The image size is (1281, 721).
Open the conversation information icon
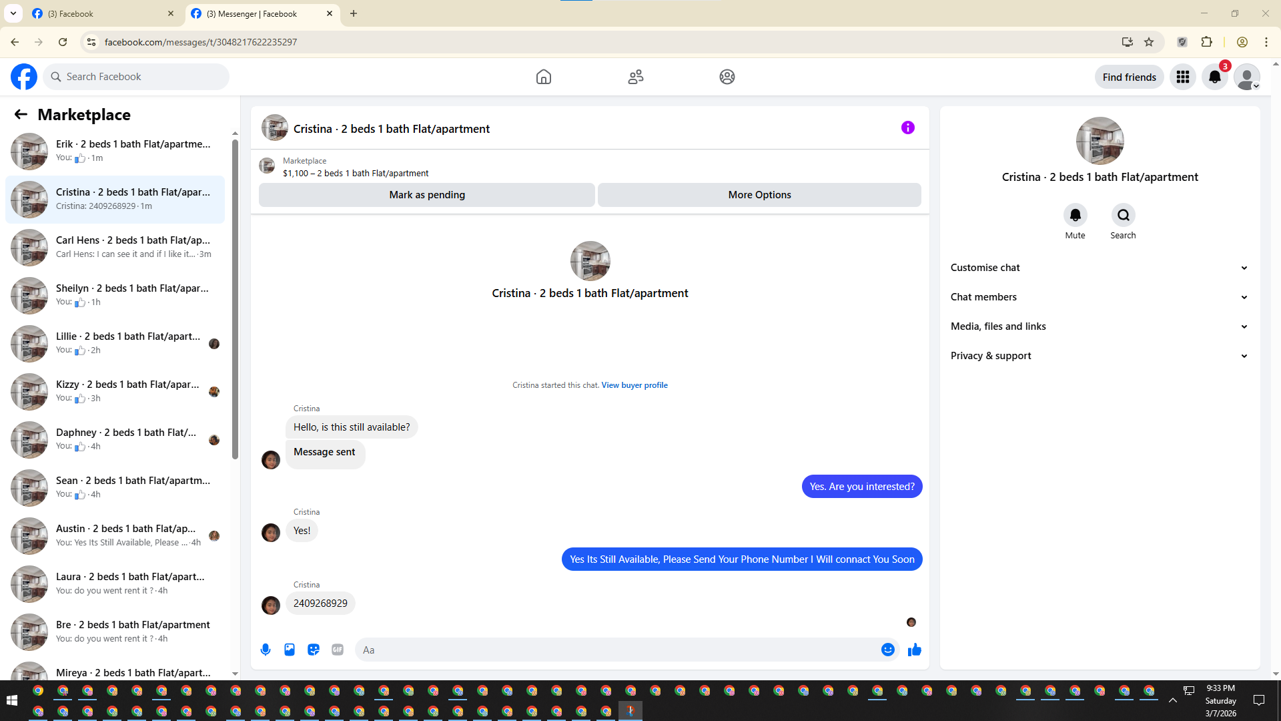[908, 128]
